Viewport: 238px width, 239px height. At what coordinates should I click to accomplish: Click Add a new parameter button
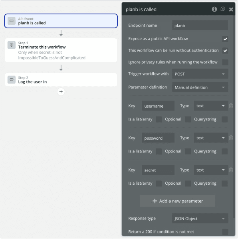click(x=178, y=201)
